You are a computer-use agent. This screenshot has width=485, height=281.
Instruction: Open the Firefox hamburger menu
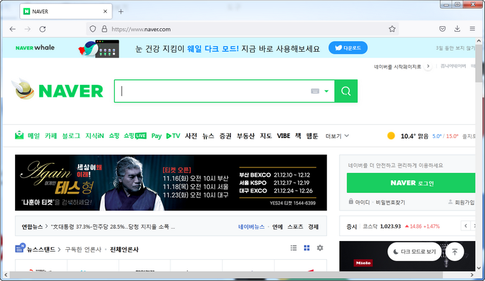(473, 29)
